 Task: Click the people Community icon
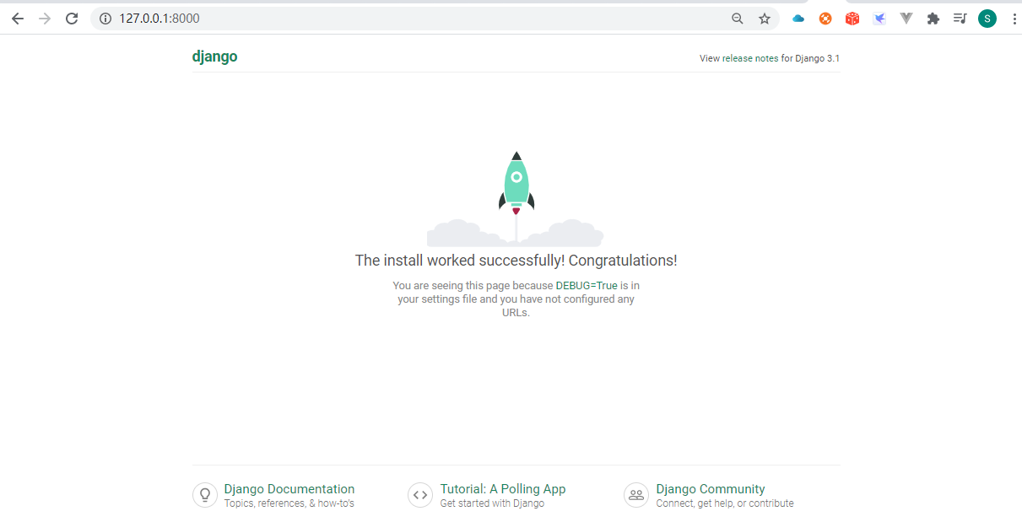pyautogui.click(x=636, y=495)
